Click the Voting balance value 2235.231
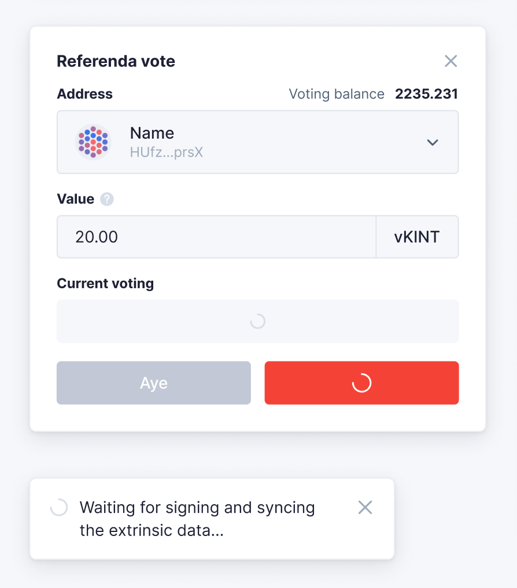The width and height of the screenshot is (517, 588). tap(426, 94)
